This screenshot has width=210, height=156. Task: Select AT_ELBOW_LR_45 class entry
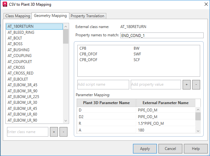point(34,108)
